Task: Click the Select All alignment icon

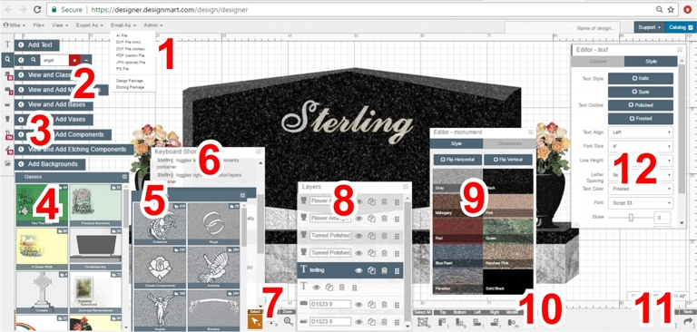Action: tap(422, 322)
